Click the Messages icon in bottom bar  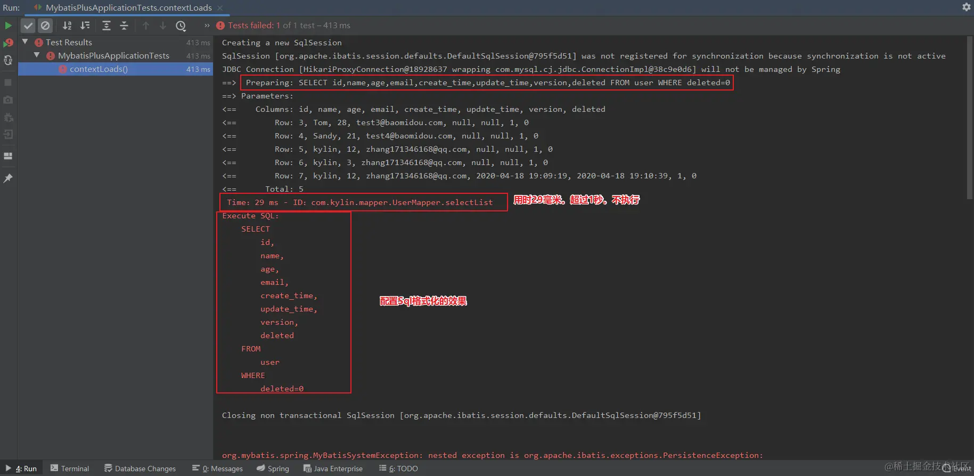pos(196,468)
